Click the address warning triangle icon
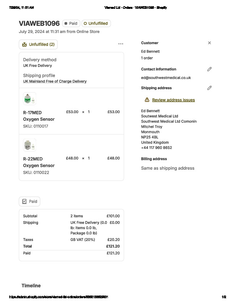 [x=147, y=100]
